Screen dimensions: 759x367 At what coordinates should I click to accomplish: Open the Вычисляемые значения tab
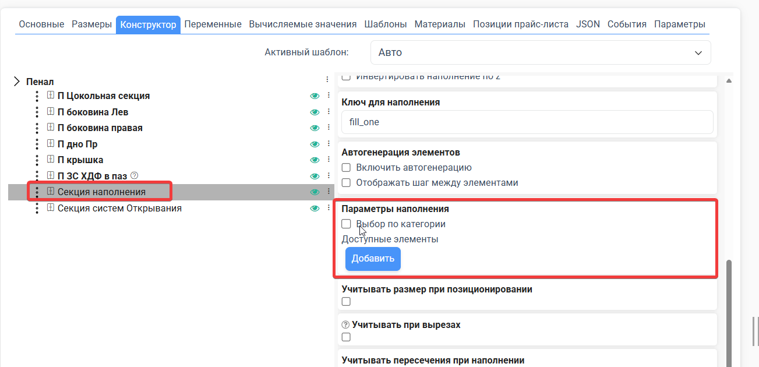point(303,24)
